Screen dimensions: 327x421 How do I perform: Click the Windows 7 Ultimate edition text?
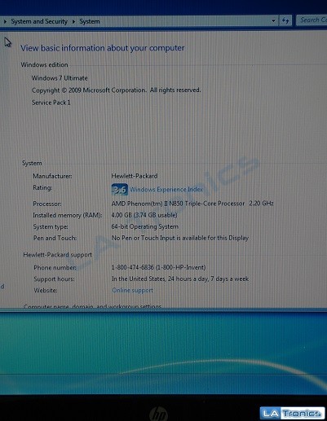tap(60, 78)
